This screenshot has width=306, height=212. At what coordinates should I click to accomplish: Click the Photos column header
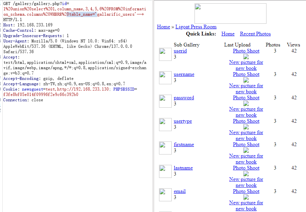pos(273,45)
